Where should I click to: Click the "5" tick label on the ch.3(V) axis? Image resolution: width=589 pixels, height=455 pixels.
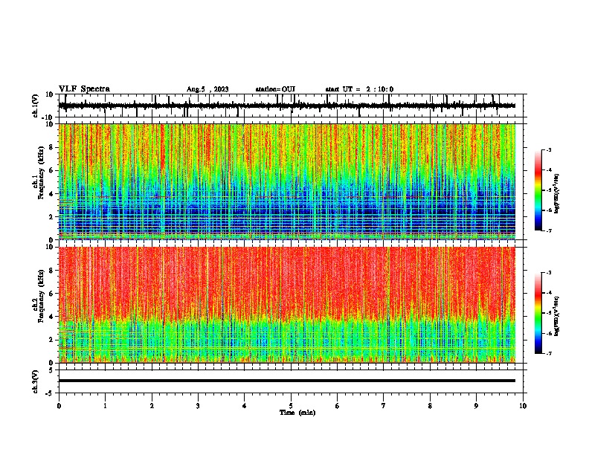pos(51,370)
